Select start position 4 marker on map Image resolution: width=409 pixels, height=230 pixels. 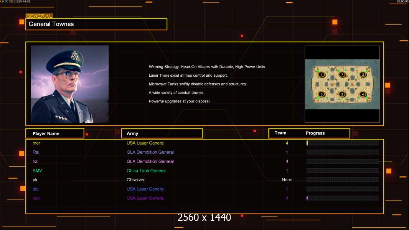pyautogui.click(x=363, y=94)
